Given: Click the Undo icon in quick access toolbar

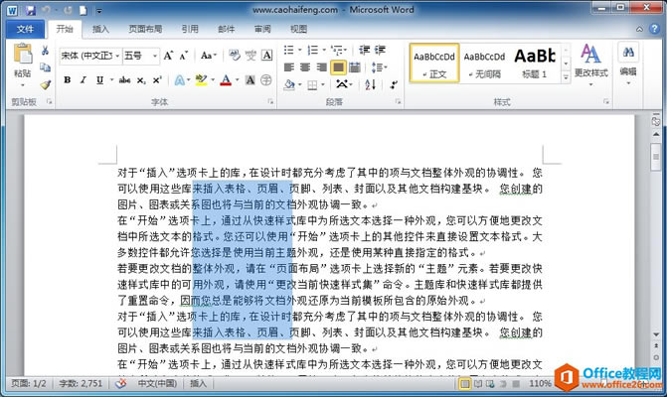Looking at the screenshot, I should (46, 10).
